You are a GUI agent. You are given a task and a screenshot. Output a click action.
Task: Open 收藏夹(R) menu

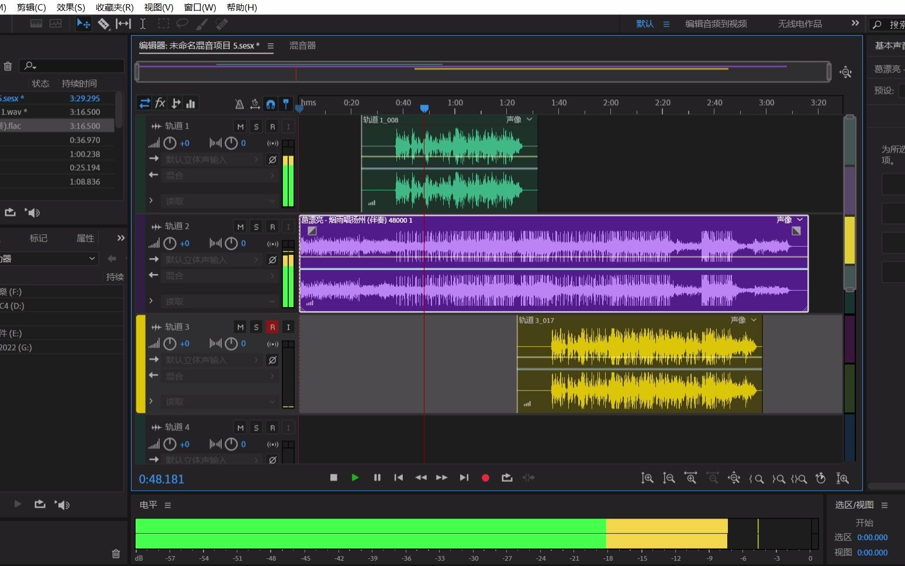pos(115,7)
